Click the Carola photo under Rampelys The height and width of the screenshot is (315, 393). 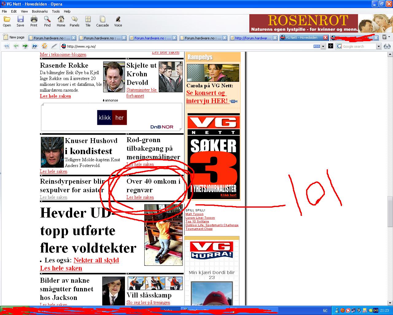click(213, 73)
